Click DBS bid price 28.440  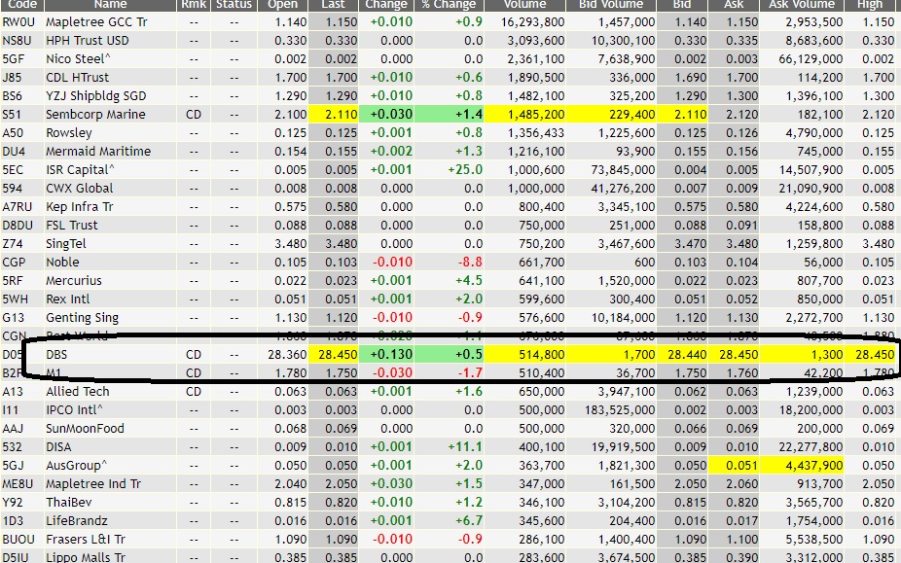pos(687,355)
